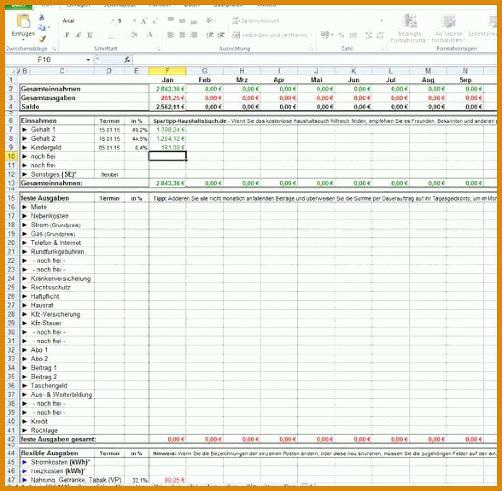Click the Name Box showing F10
502x491 pixels.
point(45,60)
